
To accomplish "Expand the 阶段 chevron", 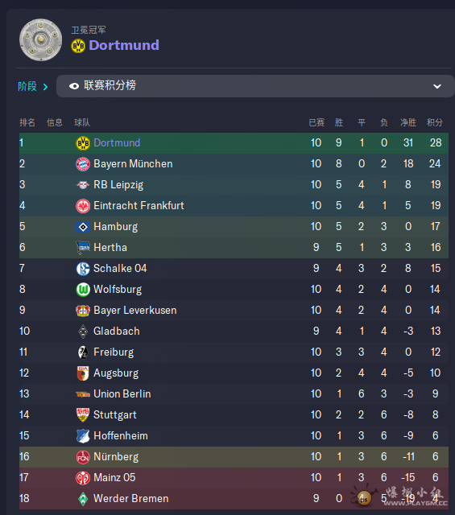I will click(x=45, y=87).
